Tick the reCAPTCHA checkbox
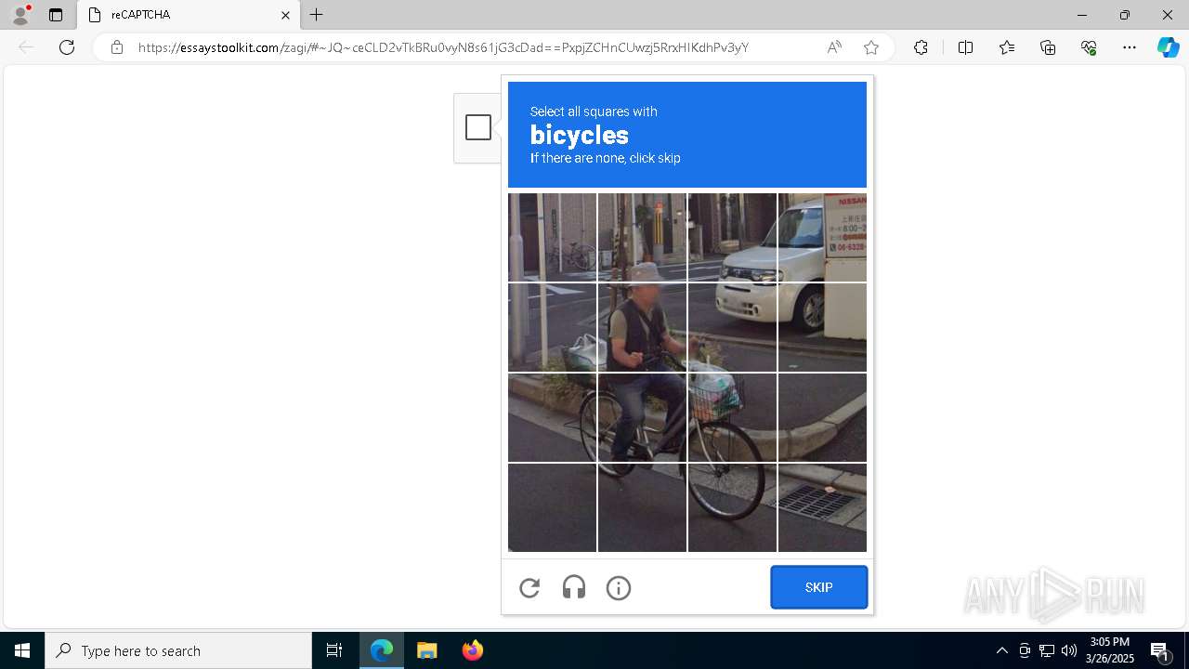This screenshot has width=1189, height=669. [x=478, y=127]
